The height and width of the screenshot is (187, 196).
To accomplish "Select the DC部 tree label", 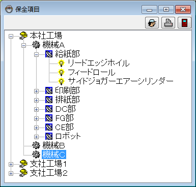I will coord(65,109).
